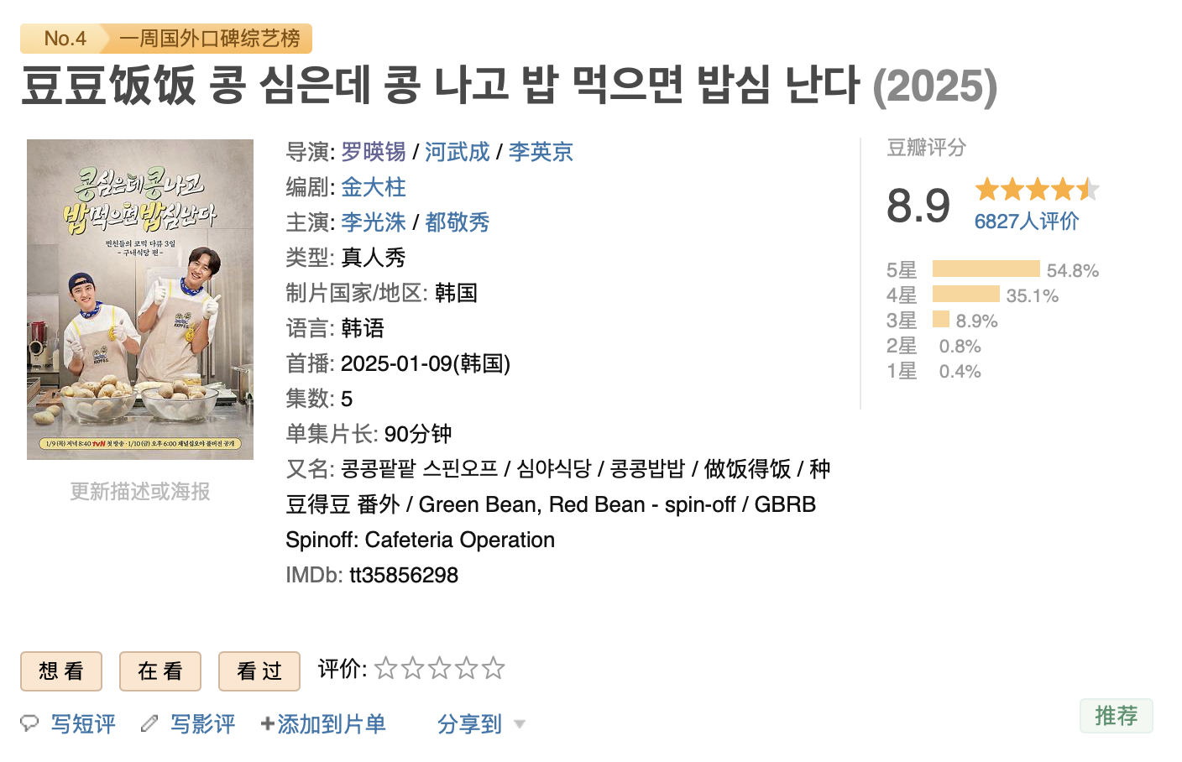Give a five-star rating
This screenshot has width=1182, height=762.
click(494, 668)
